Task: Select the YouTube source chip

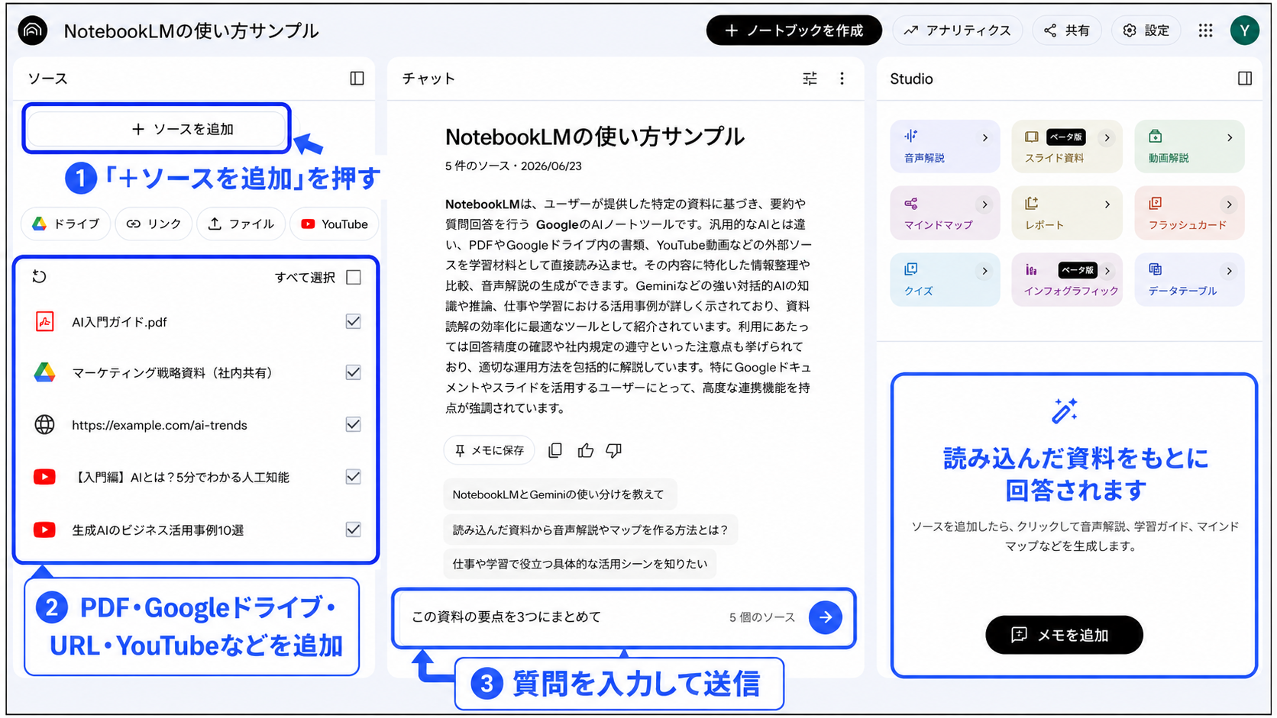Action: [335, 224]
